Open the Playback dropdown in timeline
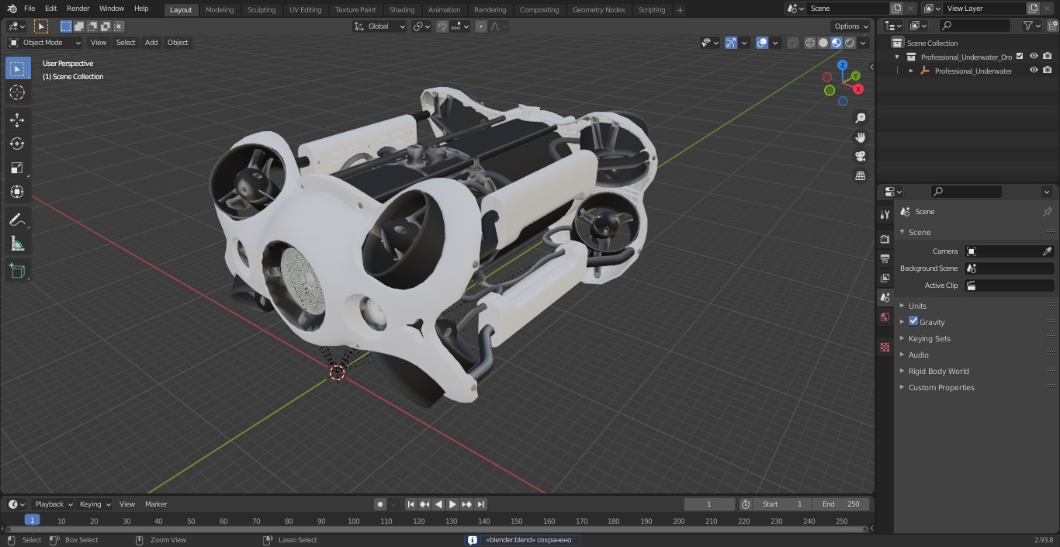This screenshot has width=1060, height=547. pos(53,504)
